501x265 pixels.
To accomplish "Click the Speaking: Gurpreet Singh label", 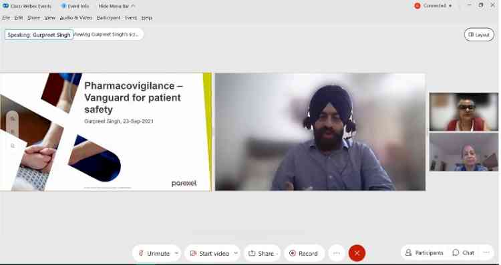I will pos(39,35).
